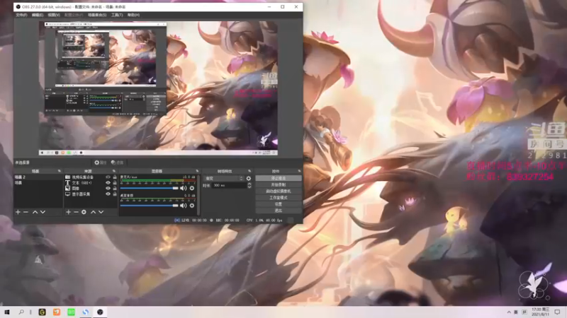Open 文件(F) menu
Viewport: 567px width, 318px height.
tap(21, 15)
